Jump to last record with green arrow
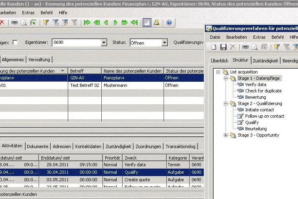The width and height of the screenshot is (298, 199). point(134,23)
